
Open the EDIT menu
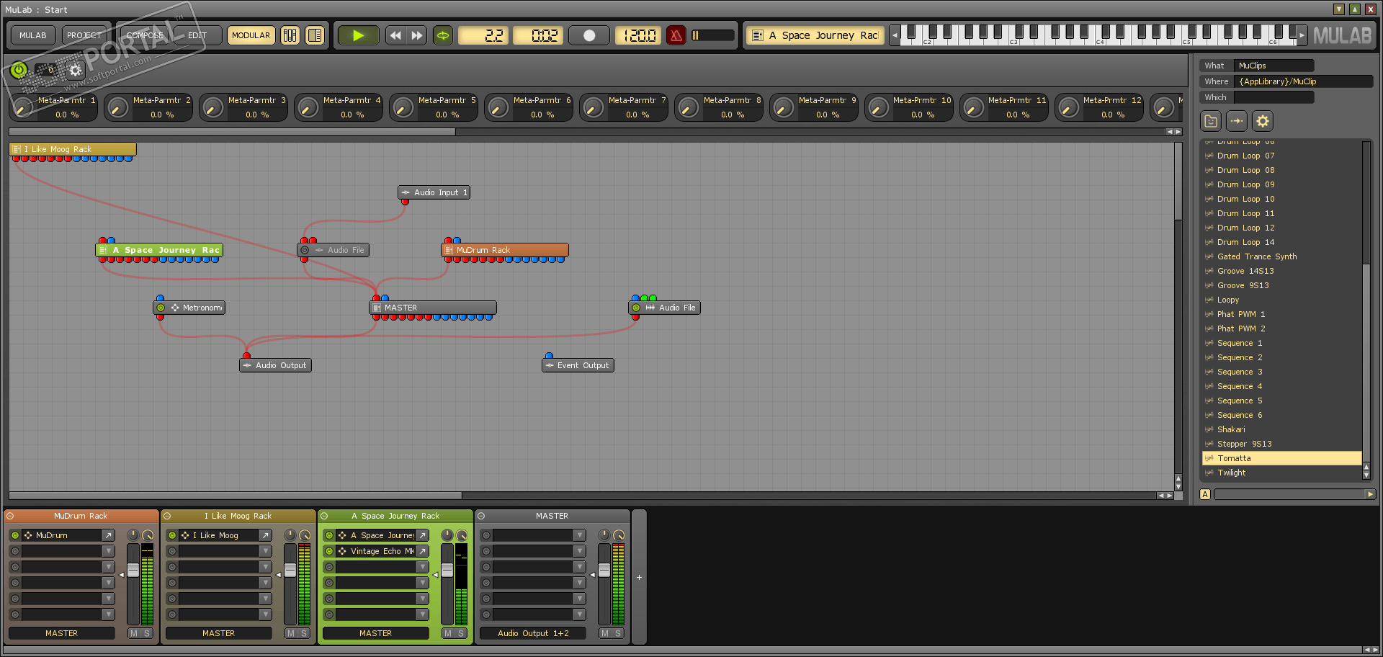coord(197,35)
